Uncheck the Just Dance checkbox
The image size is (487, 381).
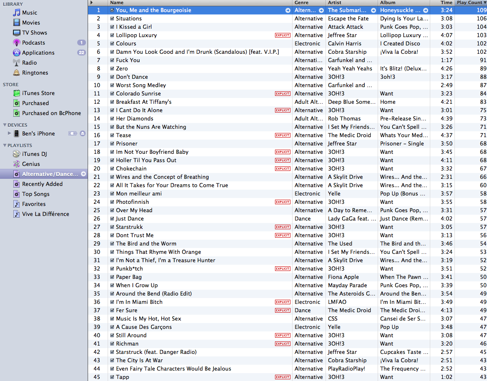(x=112, y=219)
